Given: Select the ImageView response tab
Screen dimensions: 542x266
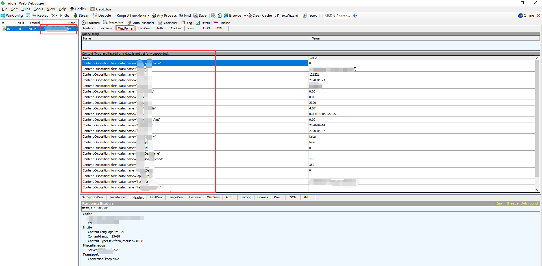Looking at the screenshot, I should pyautogui.click(x=176, y=197).
